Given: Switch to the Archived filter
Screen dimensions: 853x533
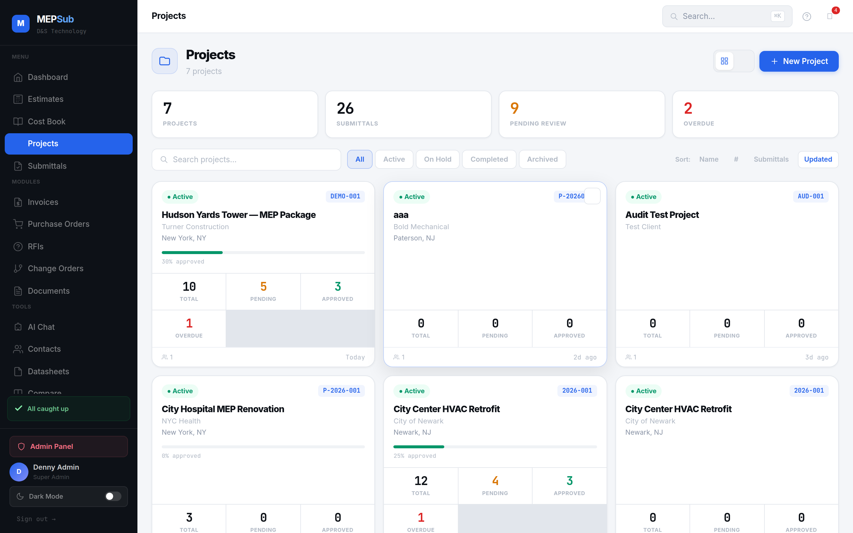Looking at the screenshot, I should pyautogui.click(x=542, y=159).
